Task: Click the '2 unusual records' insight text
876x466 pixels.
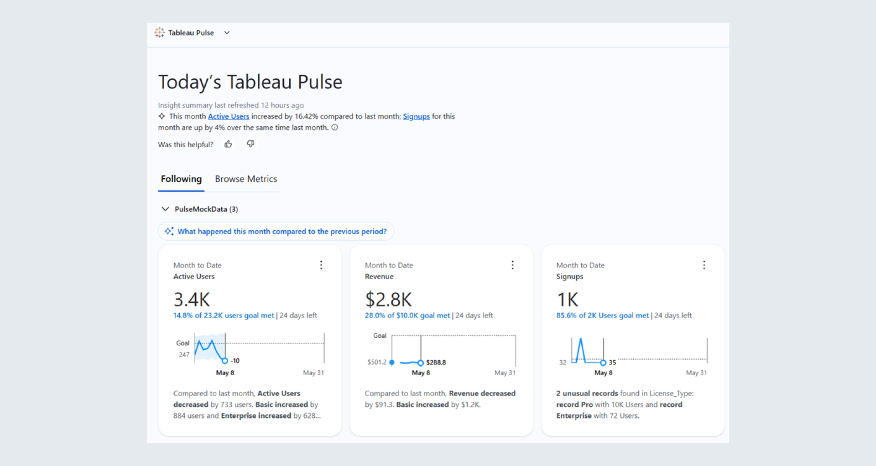Action: click(625, 404)
